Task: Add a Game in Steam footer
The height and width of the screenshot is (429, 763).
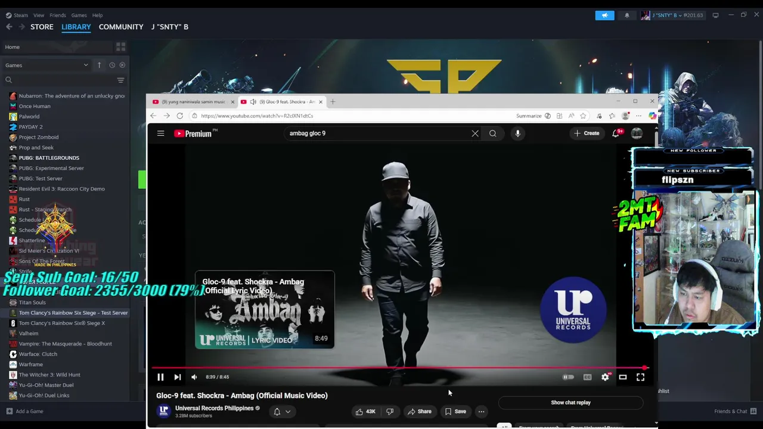Action: click(24, 411)
